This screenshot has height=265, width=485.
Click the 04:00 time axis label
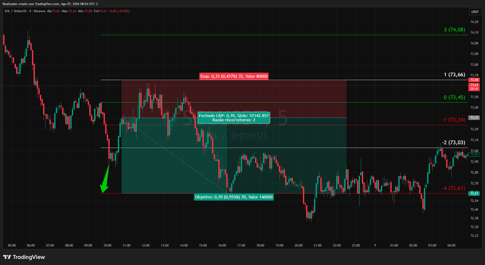451,245
